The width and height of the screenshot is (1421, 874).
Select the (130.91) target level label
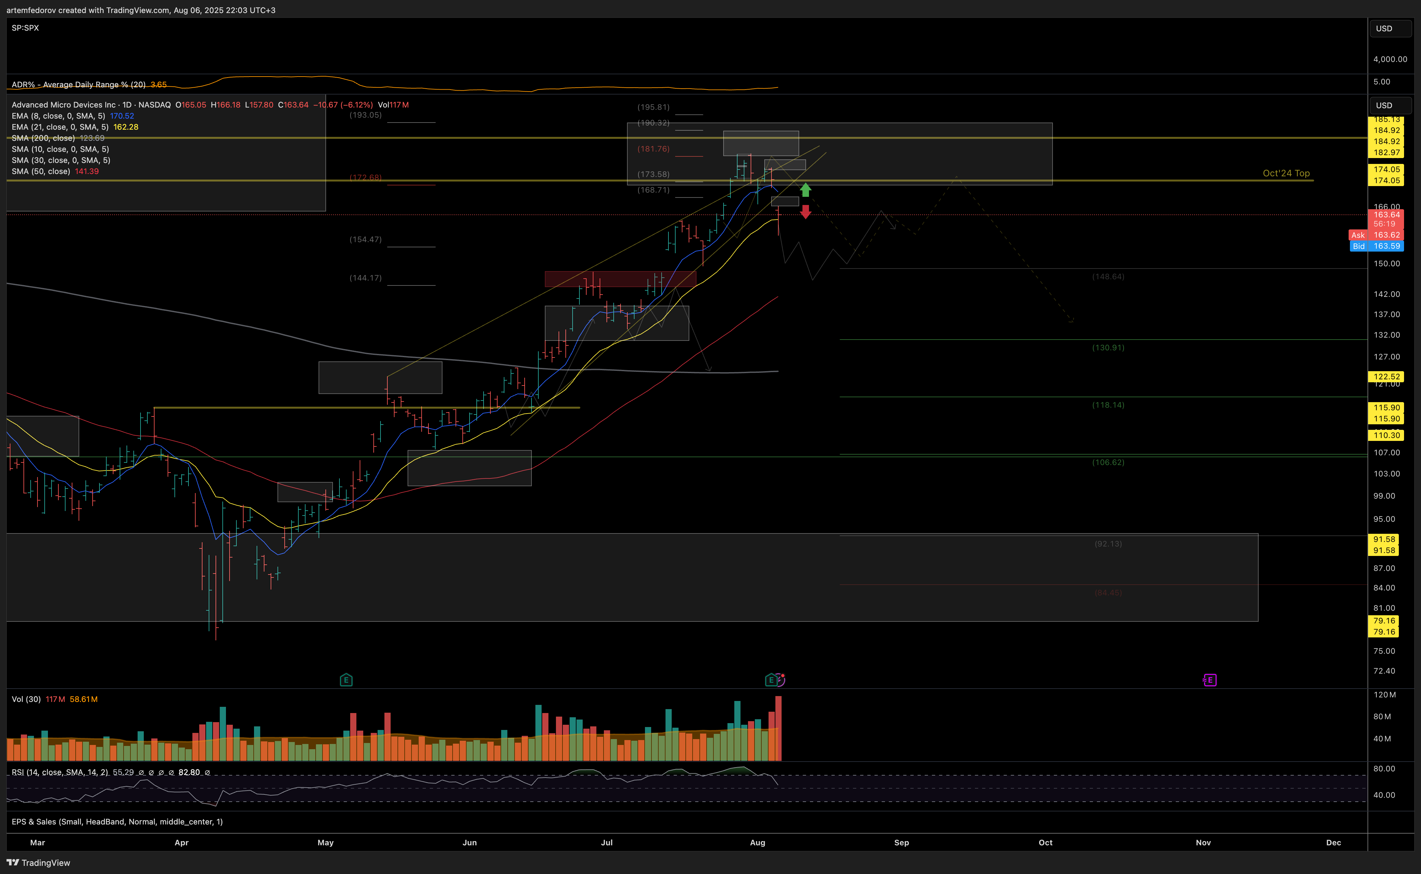[x=1108, y=347]
